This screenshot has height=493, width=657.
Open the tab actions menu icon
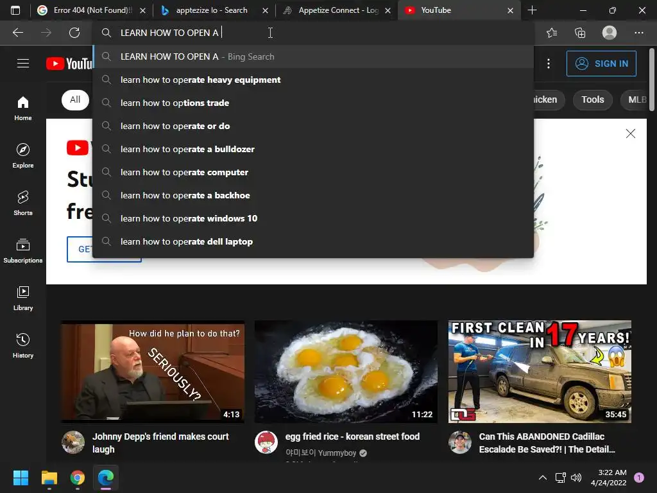(x=15, y=10)
